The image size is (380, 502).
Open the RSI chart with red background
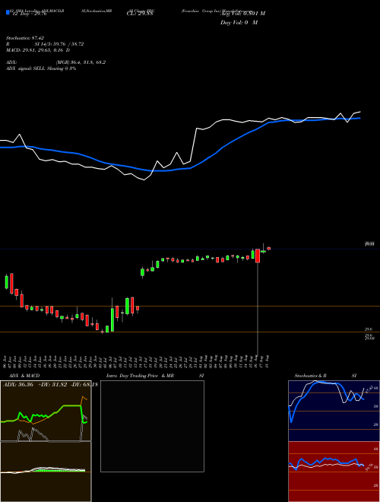pyautogui.click(x=334, y=472)
